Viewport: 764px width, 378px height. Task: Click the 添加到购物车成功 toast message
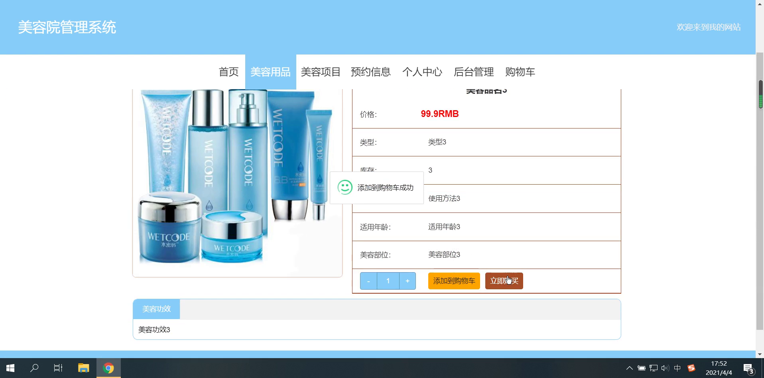385,188
